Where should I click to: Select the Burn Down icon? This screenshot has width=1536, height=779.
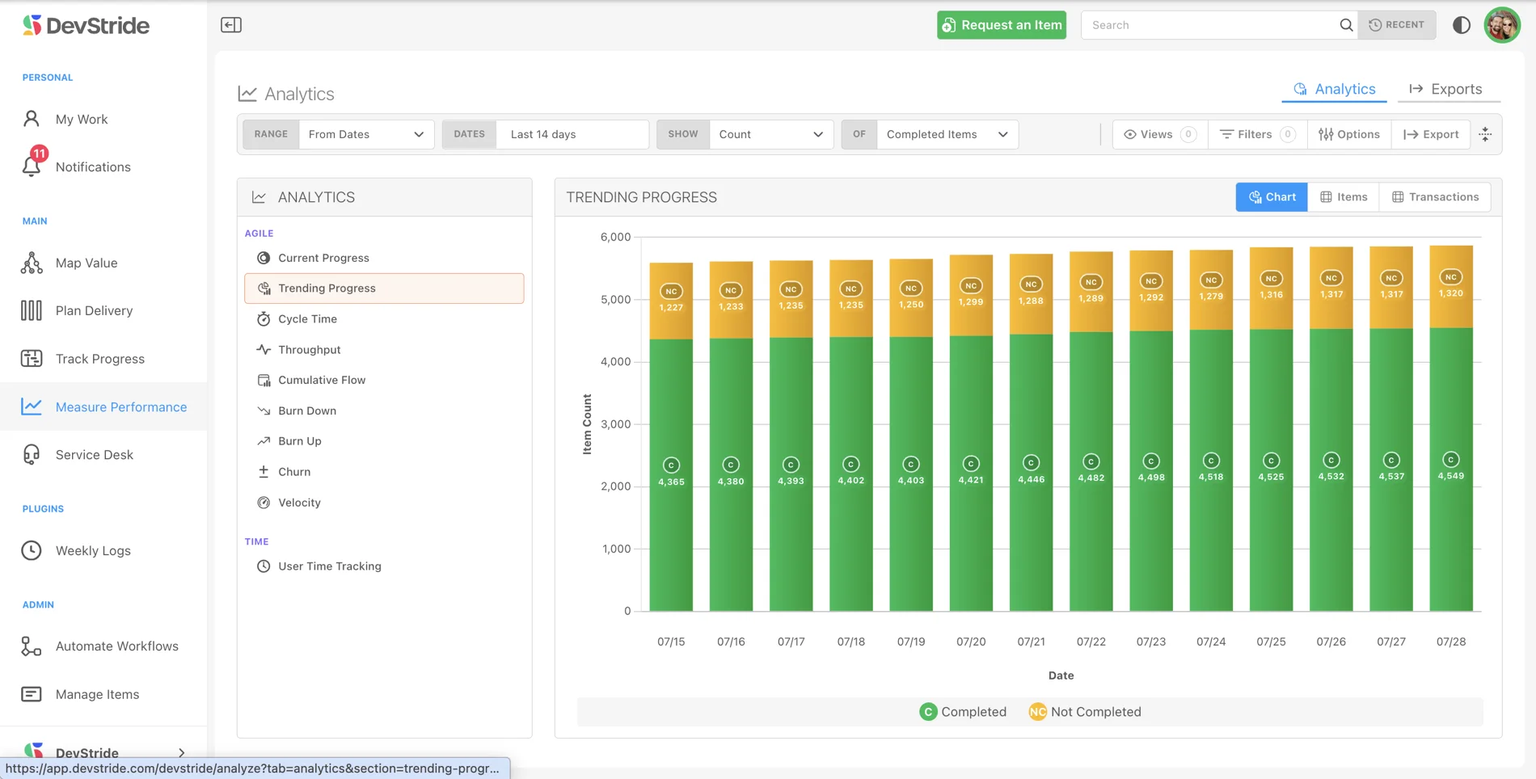[x=264, y=411]
